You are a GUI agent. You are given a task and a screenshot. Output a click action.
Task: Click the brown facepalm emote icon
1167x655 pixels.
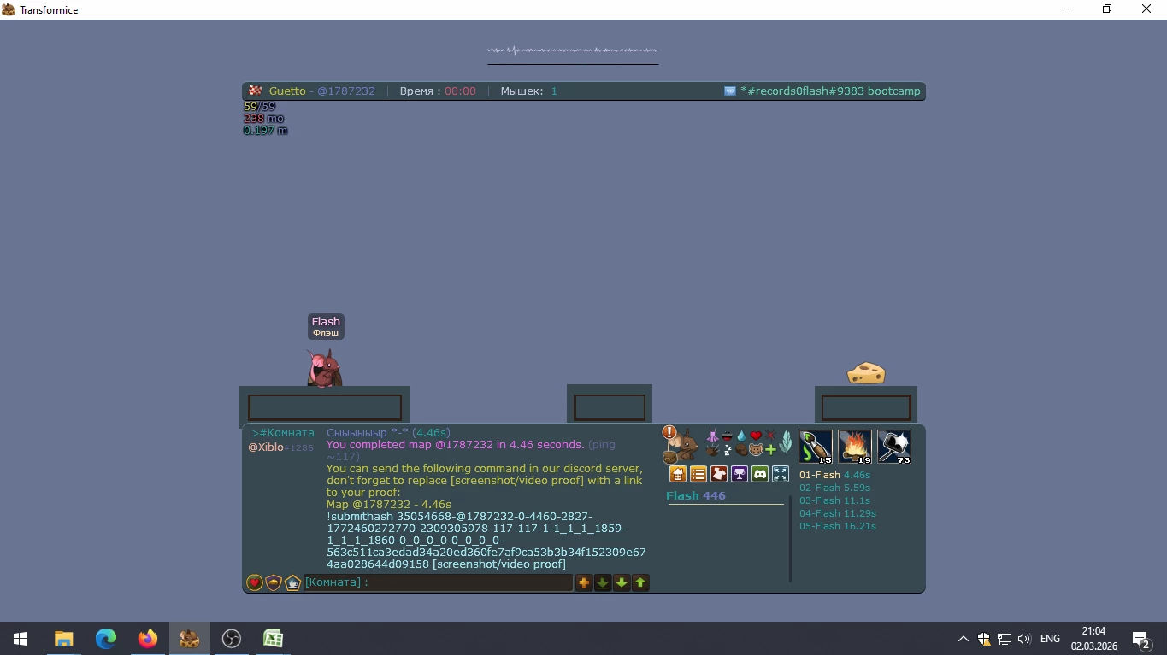pos(741,449)
